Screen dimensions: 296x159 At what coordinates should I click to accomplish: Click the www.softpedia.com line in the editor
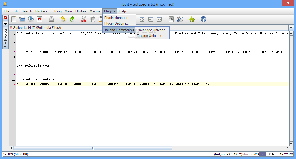click(x=33, y=66)
